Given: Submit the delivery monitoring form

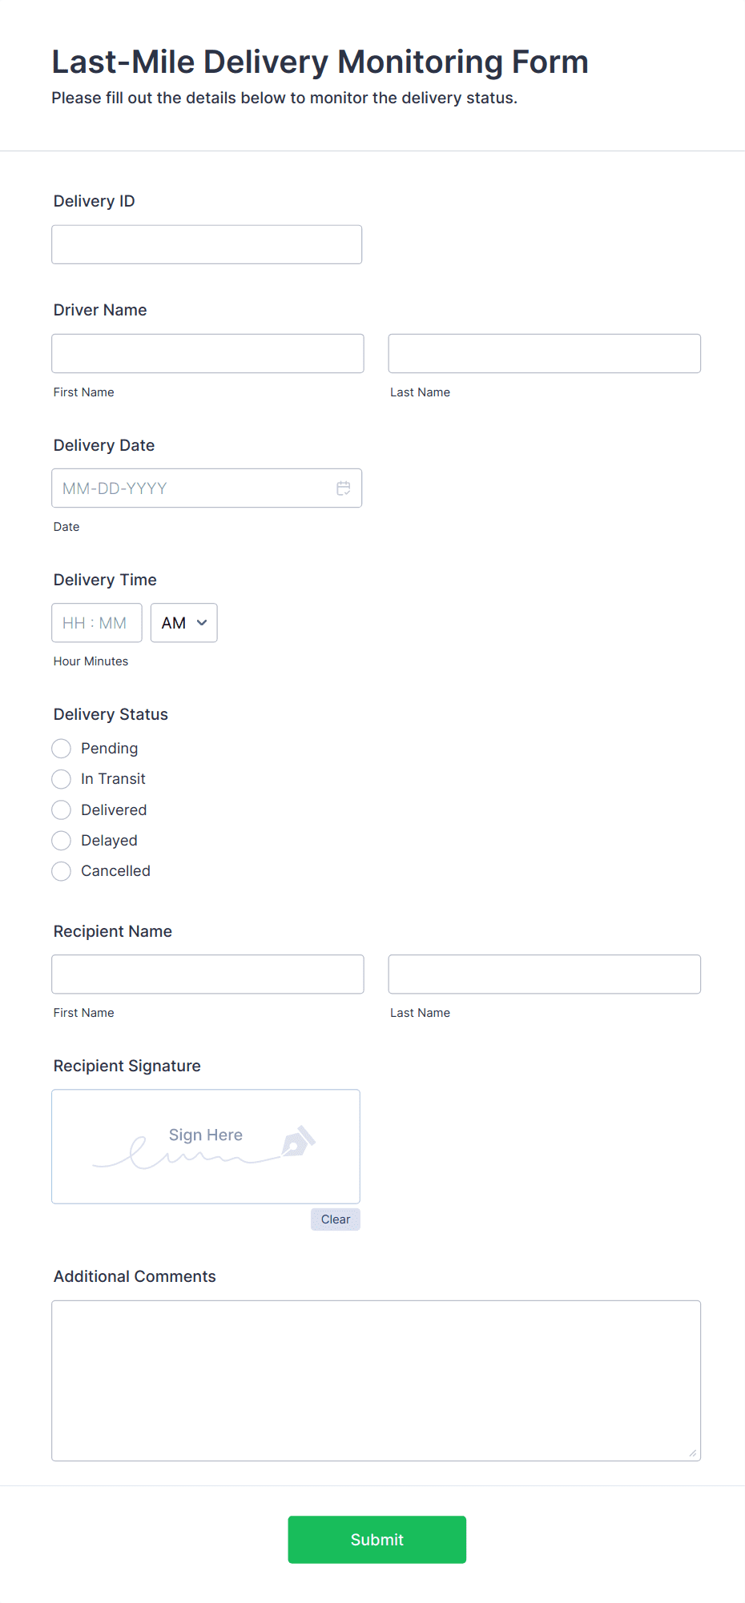Looking at the screenshot, I should (x=377, y=1539).
